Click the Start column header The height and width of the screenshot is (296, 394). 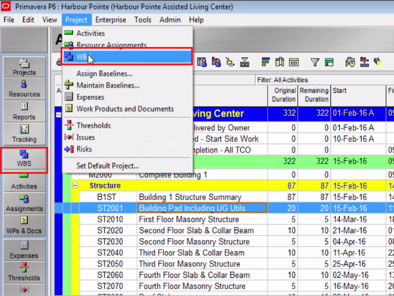click(x=358, y=95)
